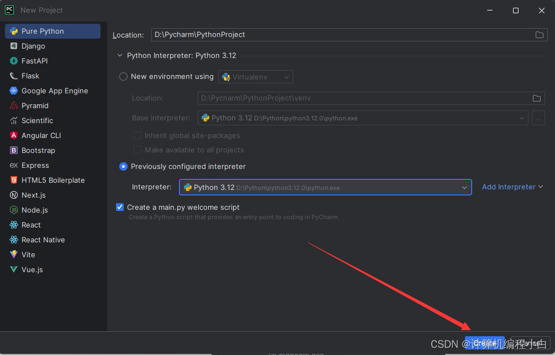Open the Virtualenv environment type dropdown
Screen dimensions: 555x355
[256, 77]
